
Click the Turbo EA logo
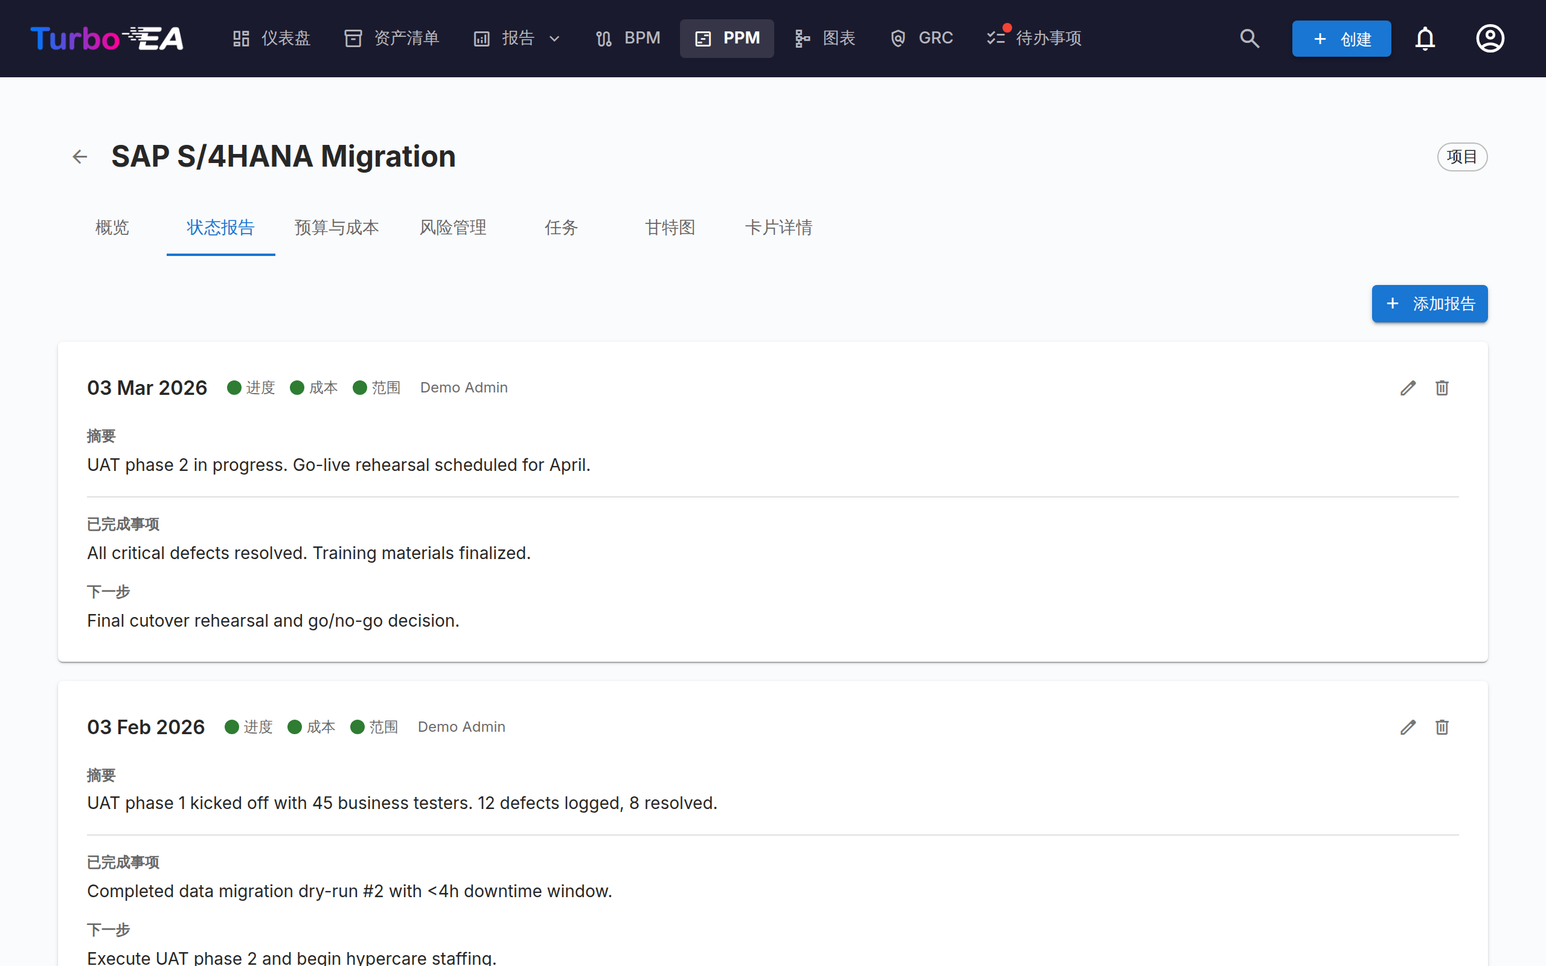pyautogui.click(x=107, y=38)
